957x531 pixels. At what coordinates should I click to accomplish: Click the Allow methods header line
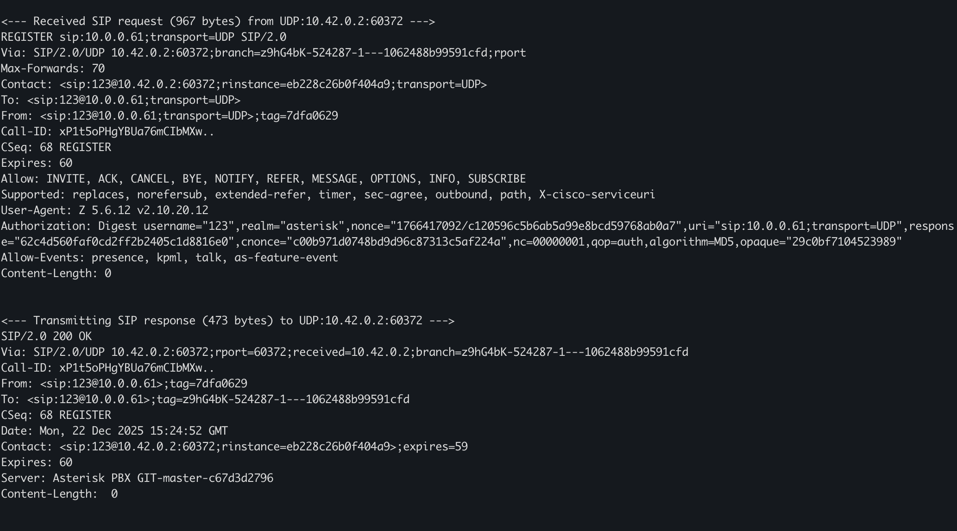(263, 179)
